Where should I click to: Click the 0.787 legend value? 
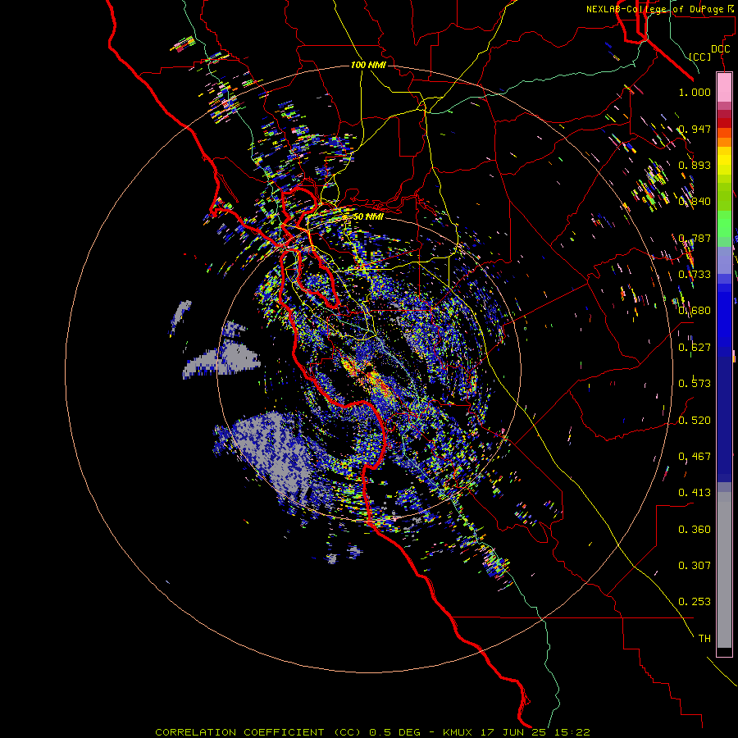click(x=695, y=238)
